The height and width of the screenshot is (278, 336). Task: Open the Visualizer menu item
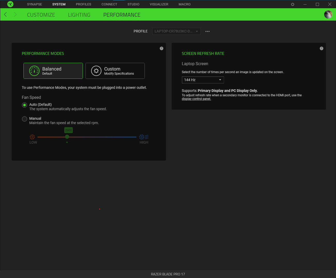click(x=159, y=4)
